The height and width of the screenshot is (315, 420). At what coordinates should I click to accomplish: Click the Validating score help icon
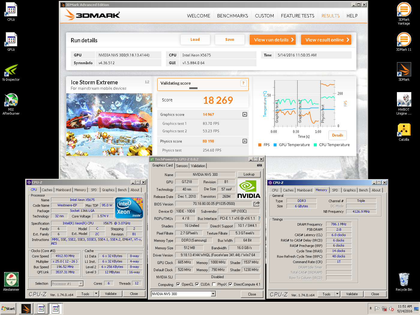(243, 83)
